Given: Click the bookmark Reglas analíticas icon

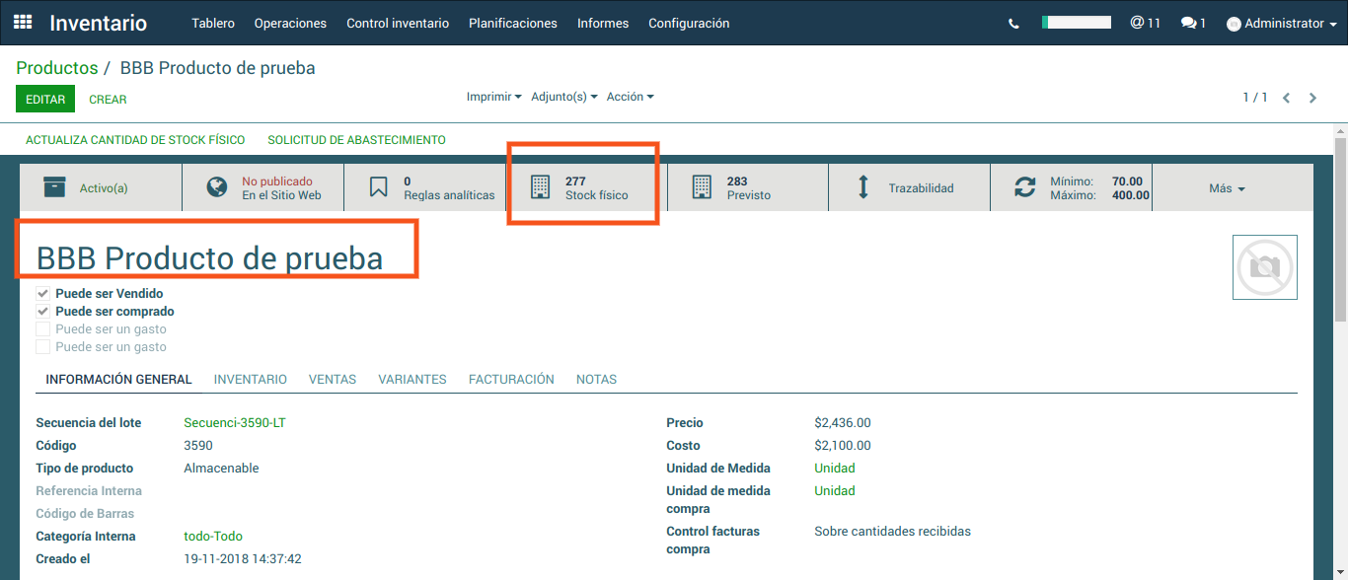Looking at the screenshot, I should [x=379, y=187].
